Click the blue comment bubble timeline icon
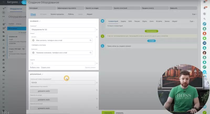 [102, 21]
